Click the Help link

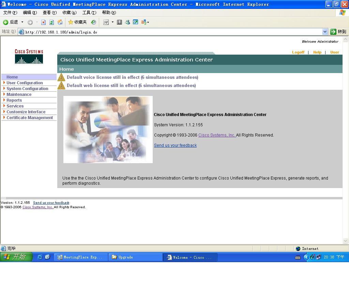(x=317, y=52)
